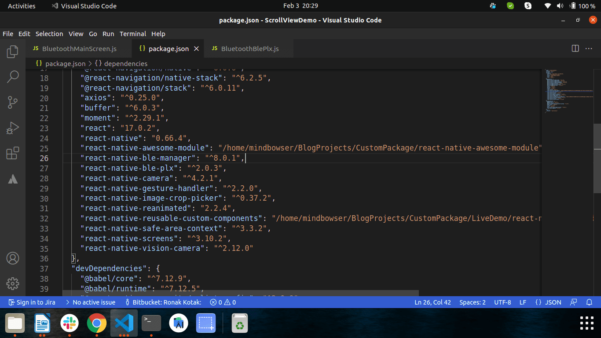Close the package.json tab
The height and width of the screenshot is (338, 601).
[x=197, y=49]
